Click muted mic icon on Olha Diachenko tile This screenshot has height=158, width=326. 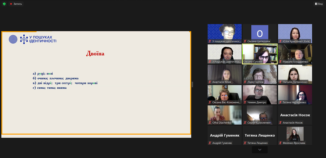coord(210,123)
